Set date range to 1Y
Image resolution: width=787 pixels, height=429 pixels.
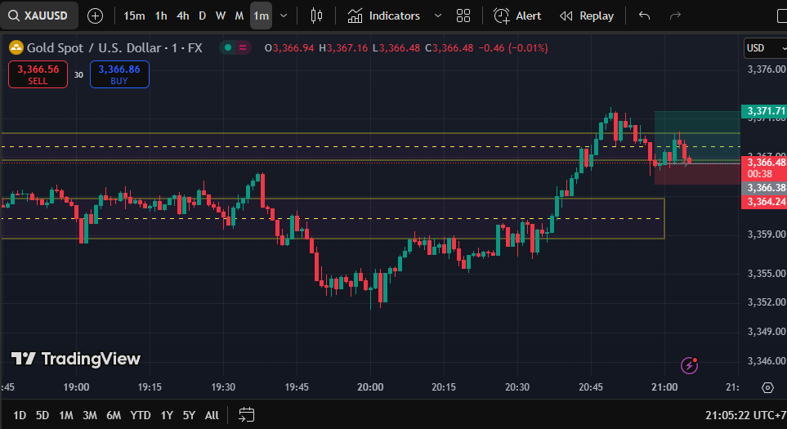167,415
